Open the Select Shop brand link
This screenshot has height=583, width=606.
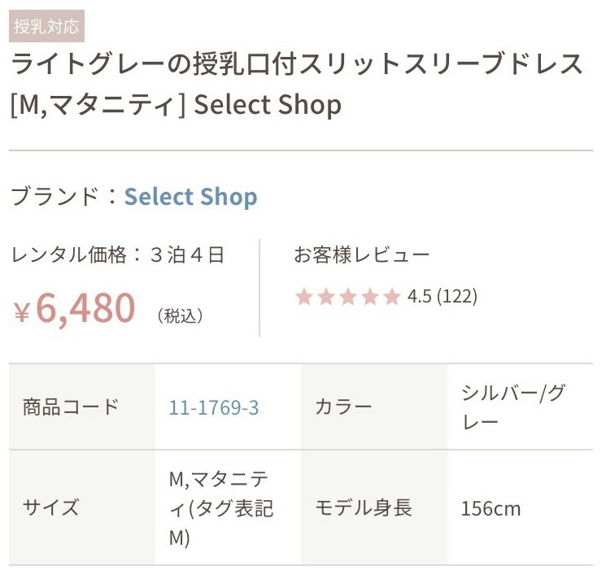click(x=190, y=197)
